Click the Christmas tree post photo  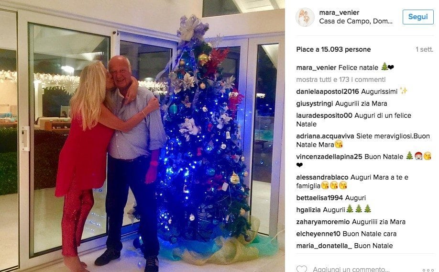pyautogui.click(x=143, y=136)
